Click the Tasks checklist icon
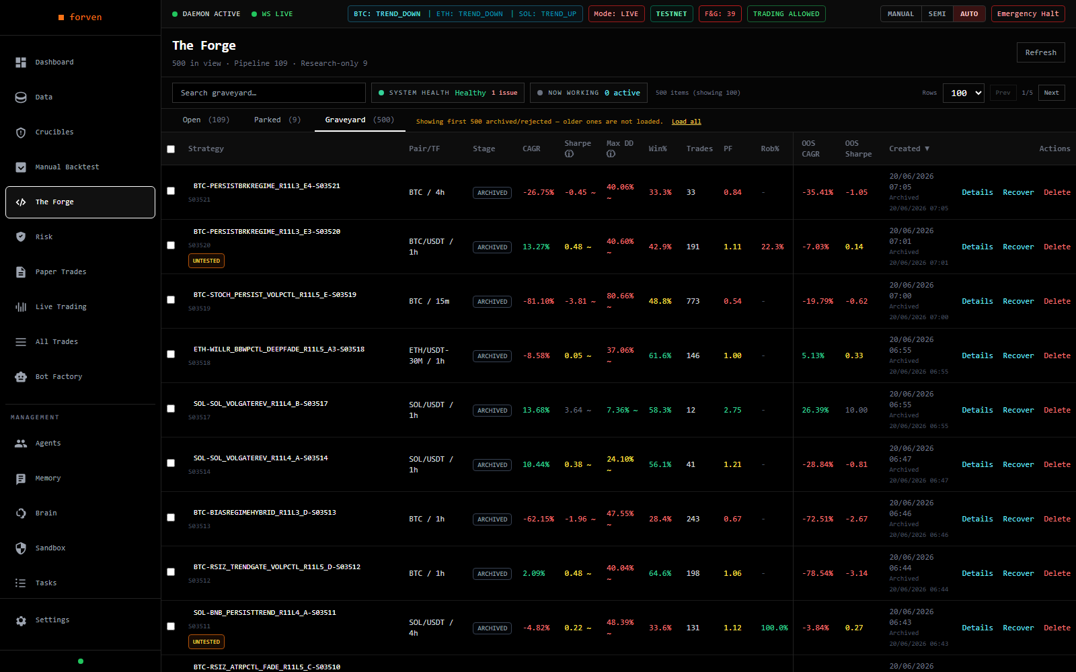 coord(21,583)
